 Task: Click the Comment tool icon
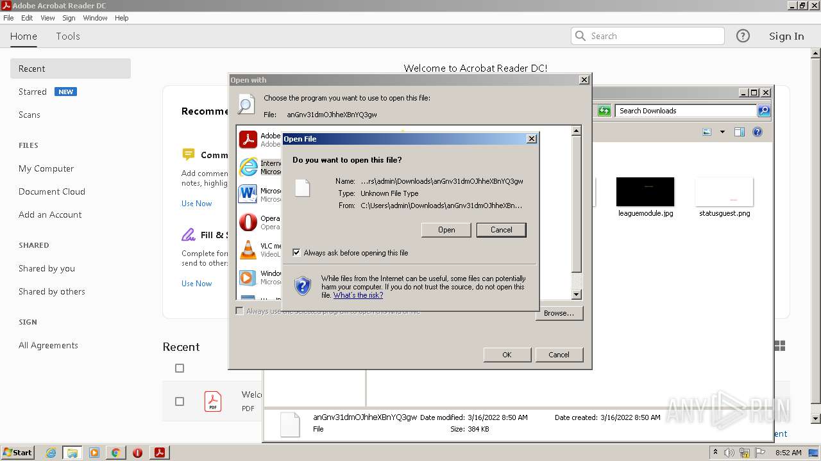pyautogui.click(x=188, y=154)
